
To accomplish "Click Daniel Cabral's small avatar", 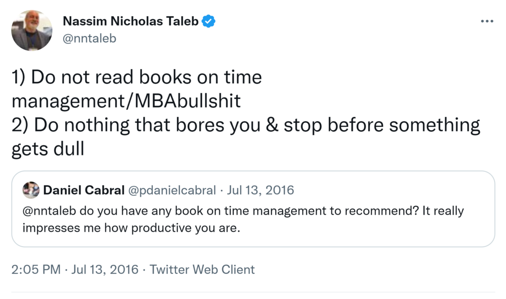I will (x=31, y=190).
